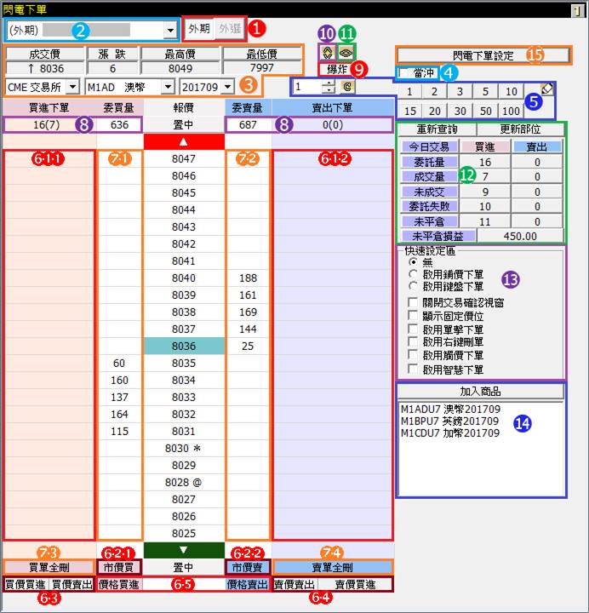The height and width of the screenshot is (613, 589).
Task: Check 啟用右鍵刪單 checkbox
Action: pos(413,342)
